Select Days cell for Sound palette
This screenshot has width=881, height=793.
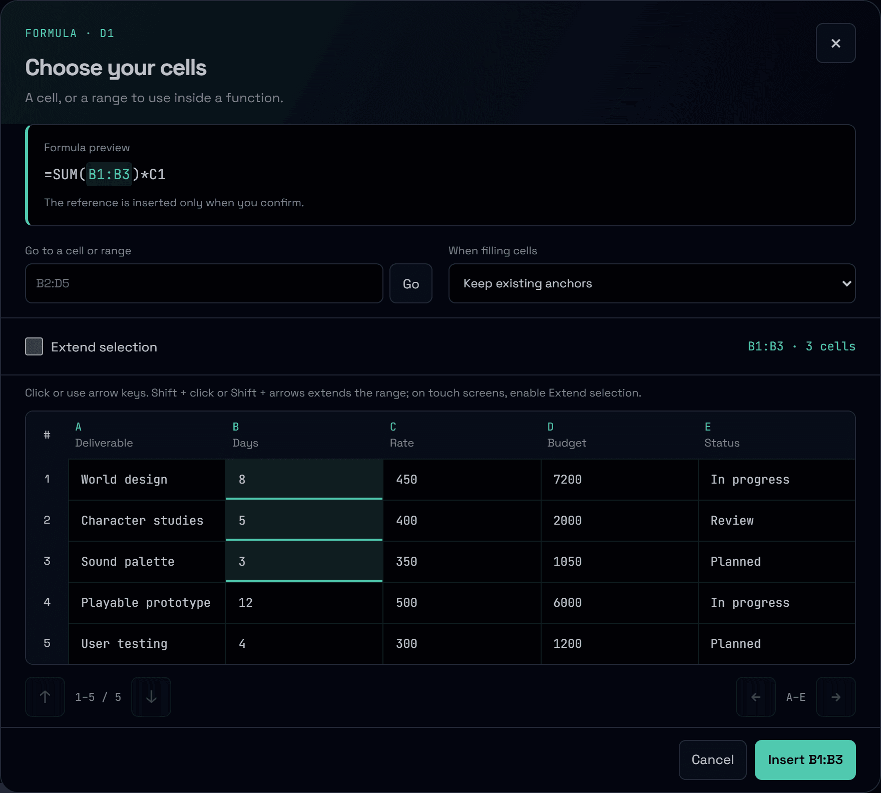304,562
